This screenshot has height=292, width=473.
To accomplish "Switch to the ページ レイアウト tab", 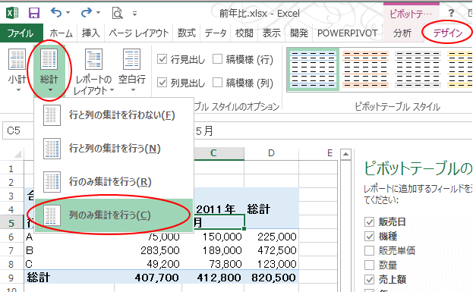I will coord(139,33).
